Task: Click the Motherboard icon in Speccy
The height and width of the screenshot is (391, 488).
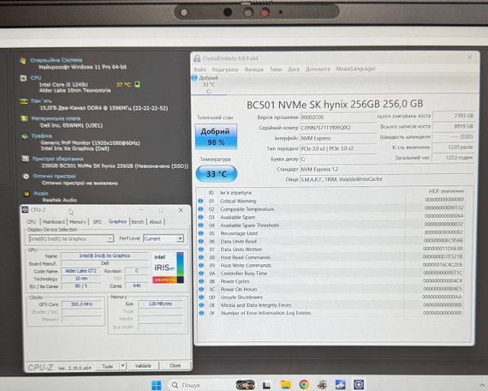Action: (24, 118)
